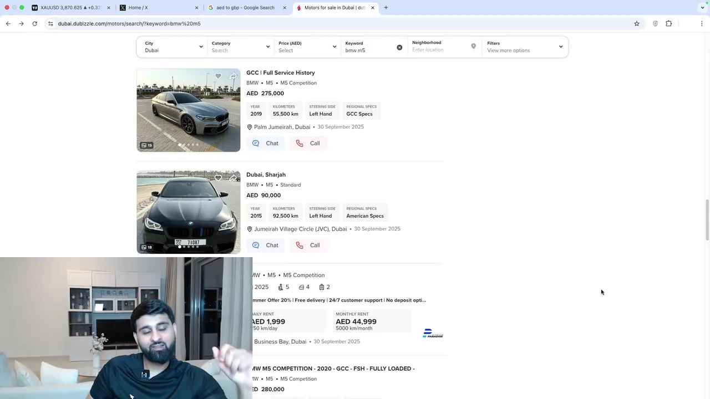Image resolution: width=710 pixels, height=399 pixels.
Task: Close the Motors for sale tab
Action: (x=373, y=8)
